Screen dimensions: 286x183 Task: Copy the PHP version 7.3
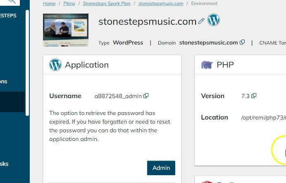tap(254, 96)
